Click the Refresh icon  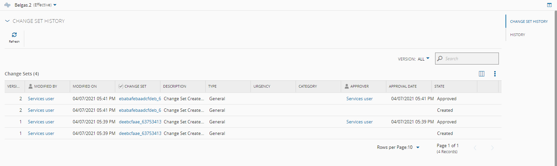[14, 35]
